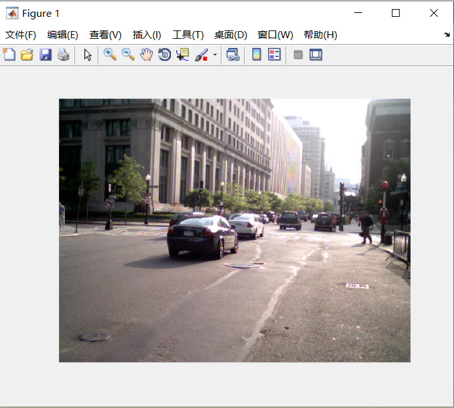The width and height of the screenshot is (454, 408).
Task: Enable the Rotate 3D tool
Action: click(x=165, y=54)
